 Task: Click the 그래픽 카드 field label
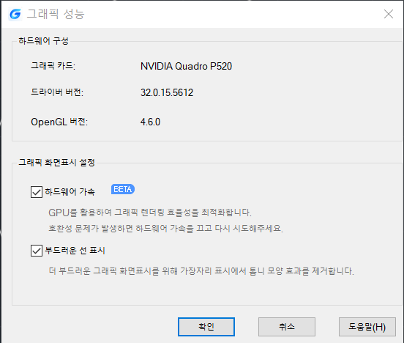coord(53,66)
